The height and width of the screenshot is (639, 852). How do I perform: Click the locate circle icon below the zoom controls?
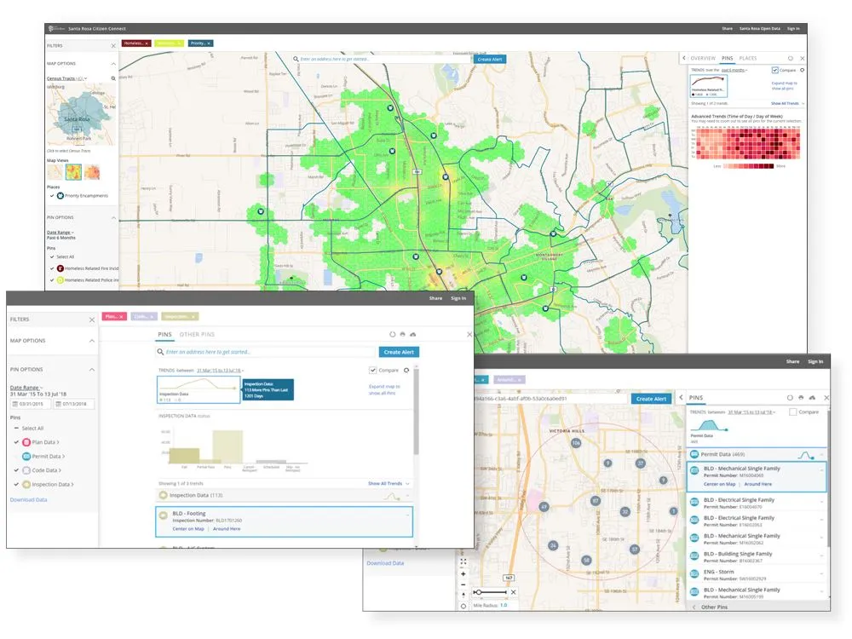coord(463,604)
